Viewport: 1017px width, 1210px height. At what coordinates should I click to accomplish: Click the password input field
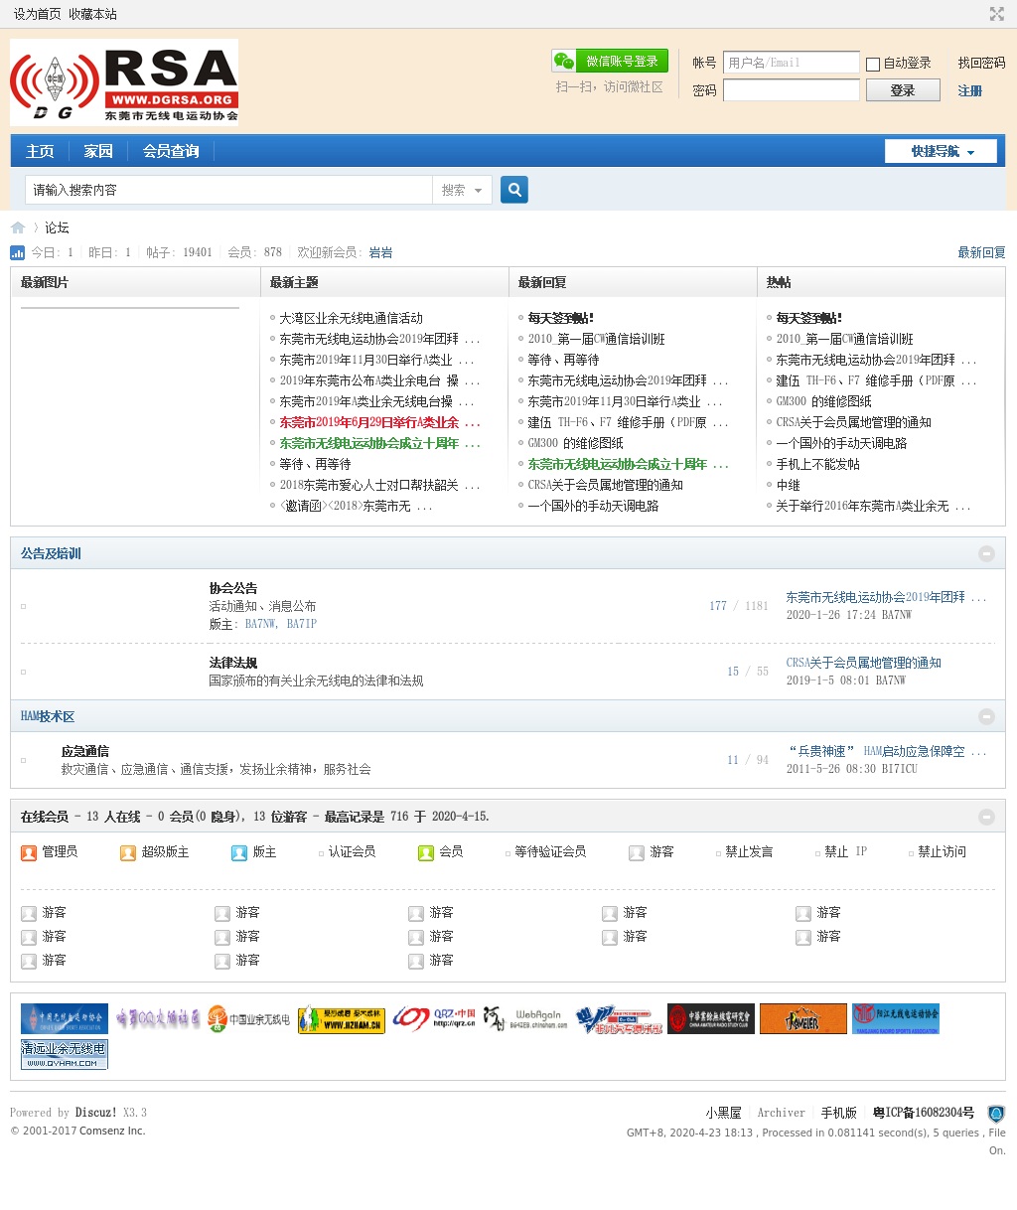(x=791, y=90)
